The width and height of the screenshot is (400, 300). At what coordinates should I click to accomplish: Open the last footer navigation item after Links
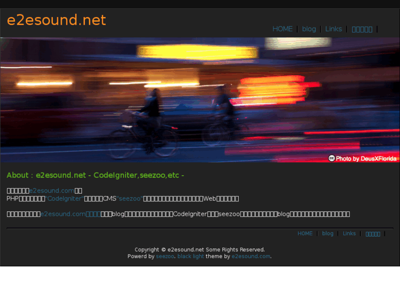pyautogui.click(x=372, y=234)
